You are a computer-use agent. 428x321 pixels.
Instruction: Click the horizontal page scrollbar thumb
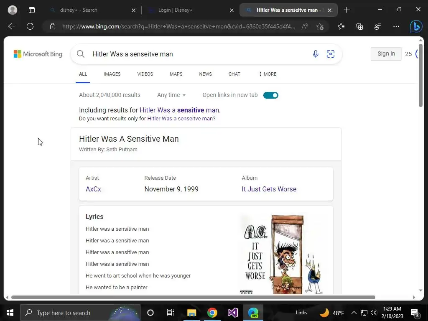(193, 297)
